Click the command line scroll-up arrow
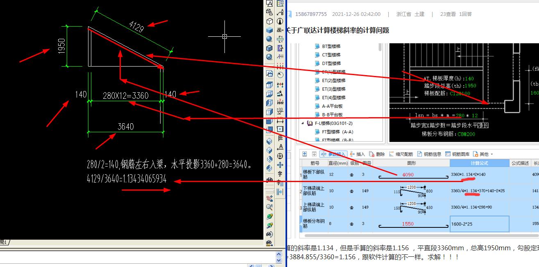The width and height of the screenshot is (539, 267). [279, 254]
